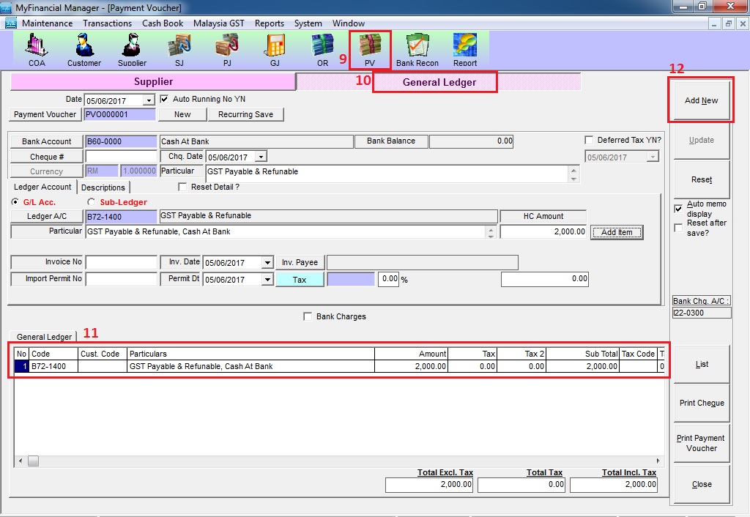Open the Supplier toolbar icon
The image size is (750, 517).
click(133, 49)
